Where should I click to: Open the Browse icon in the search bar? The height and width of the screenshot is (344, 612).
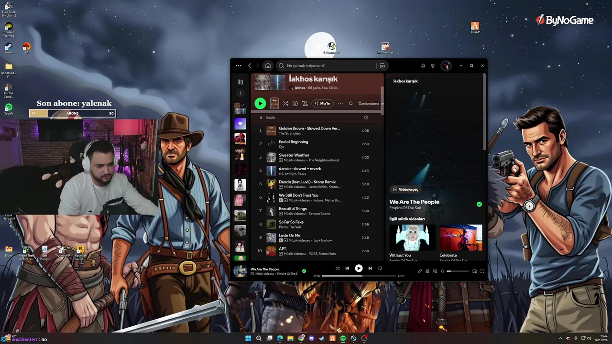(x=382, y=66)
